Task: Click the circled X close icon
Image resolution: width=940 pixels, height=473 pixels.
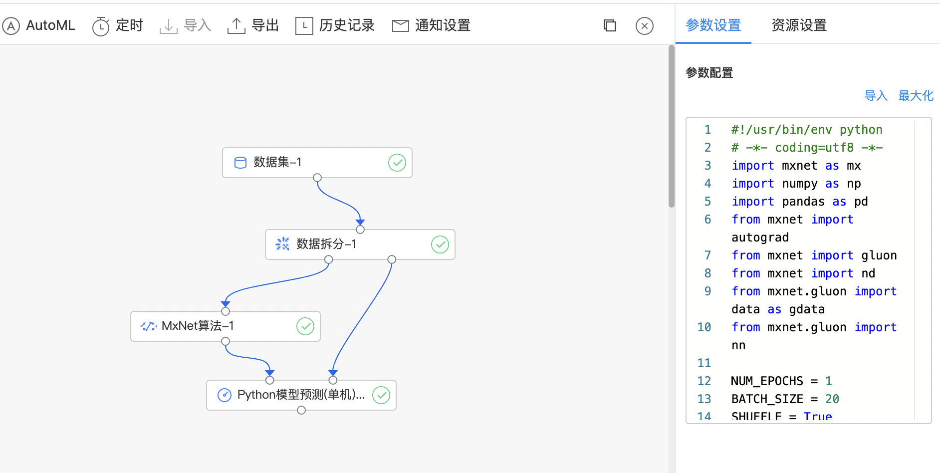Action: pyautogui.click(x=645, y=25)
